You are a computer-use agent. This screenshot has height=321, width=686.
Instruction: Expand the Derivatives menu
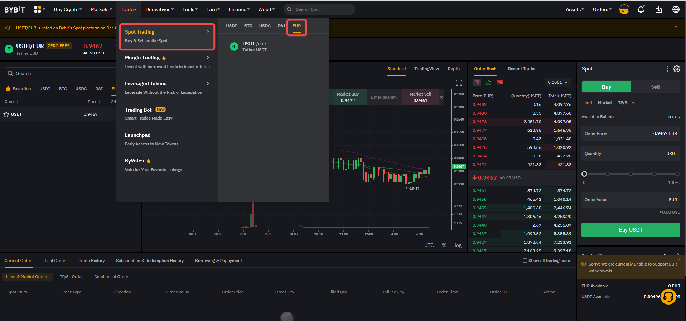[159, 9]
